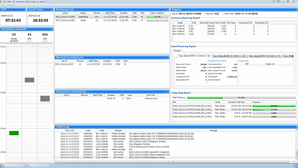
Task: Click the application icon in the title bar
Action: pyautogui.click(x=1, y=1)
